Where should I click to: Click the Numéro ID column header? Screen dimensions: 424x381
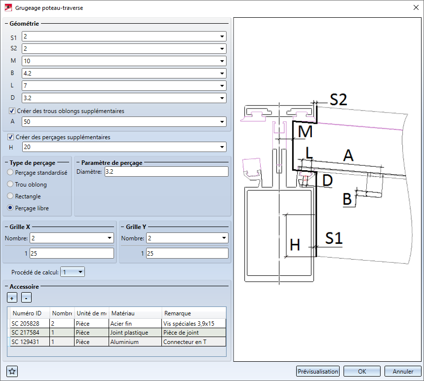coord(29,313)
